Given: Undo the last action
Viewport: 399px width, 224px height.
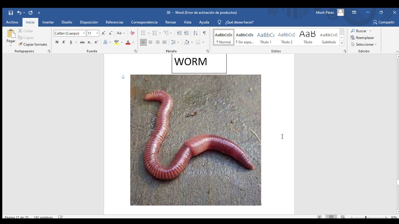Looking at the screenshot, I should tap(19, 13).
